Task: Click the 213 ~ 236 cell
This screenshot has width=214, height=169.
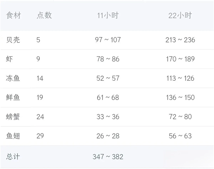Action: point(180,40)
